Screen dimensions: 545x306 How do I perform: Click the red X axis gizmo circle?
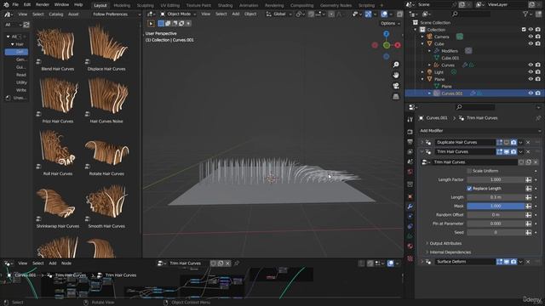[x=398, y=45]
